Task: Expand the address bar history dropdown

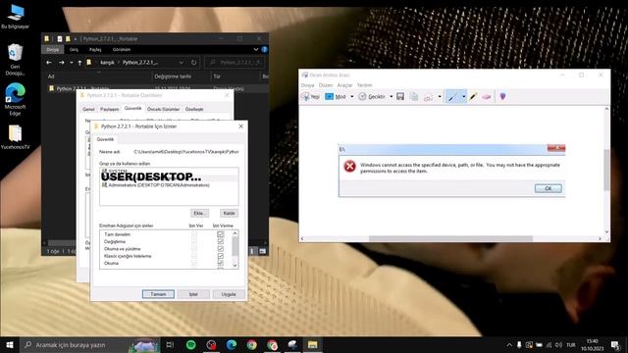Action: [x=181, y=63]
